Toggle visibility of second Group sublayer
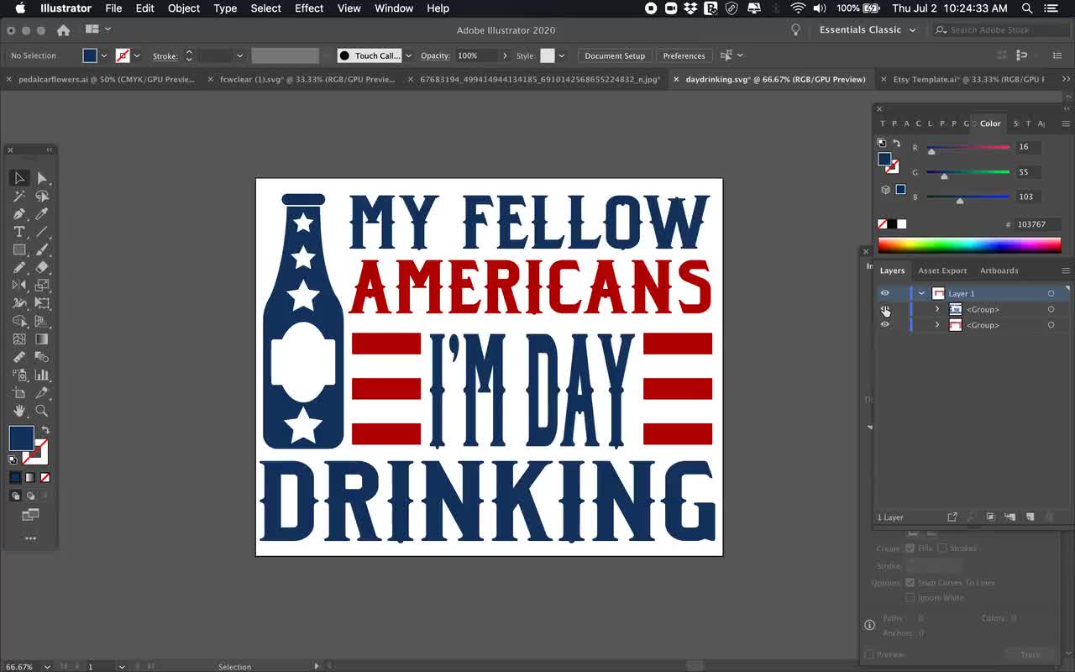Image resolution: width=1075 pixels, height=672 pixels. pyautogui.click(x=884, y=324)
